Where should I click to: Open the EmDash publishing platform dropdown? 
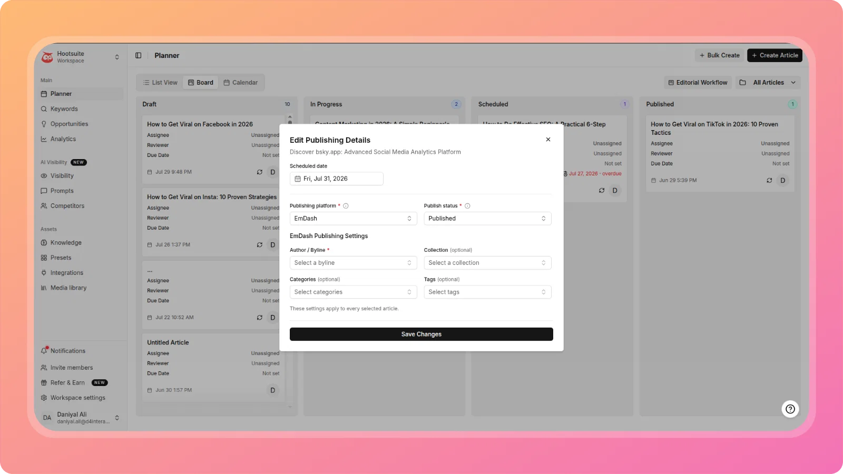(353, 219)
